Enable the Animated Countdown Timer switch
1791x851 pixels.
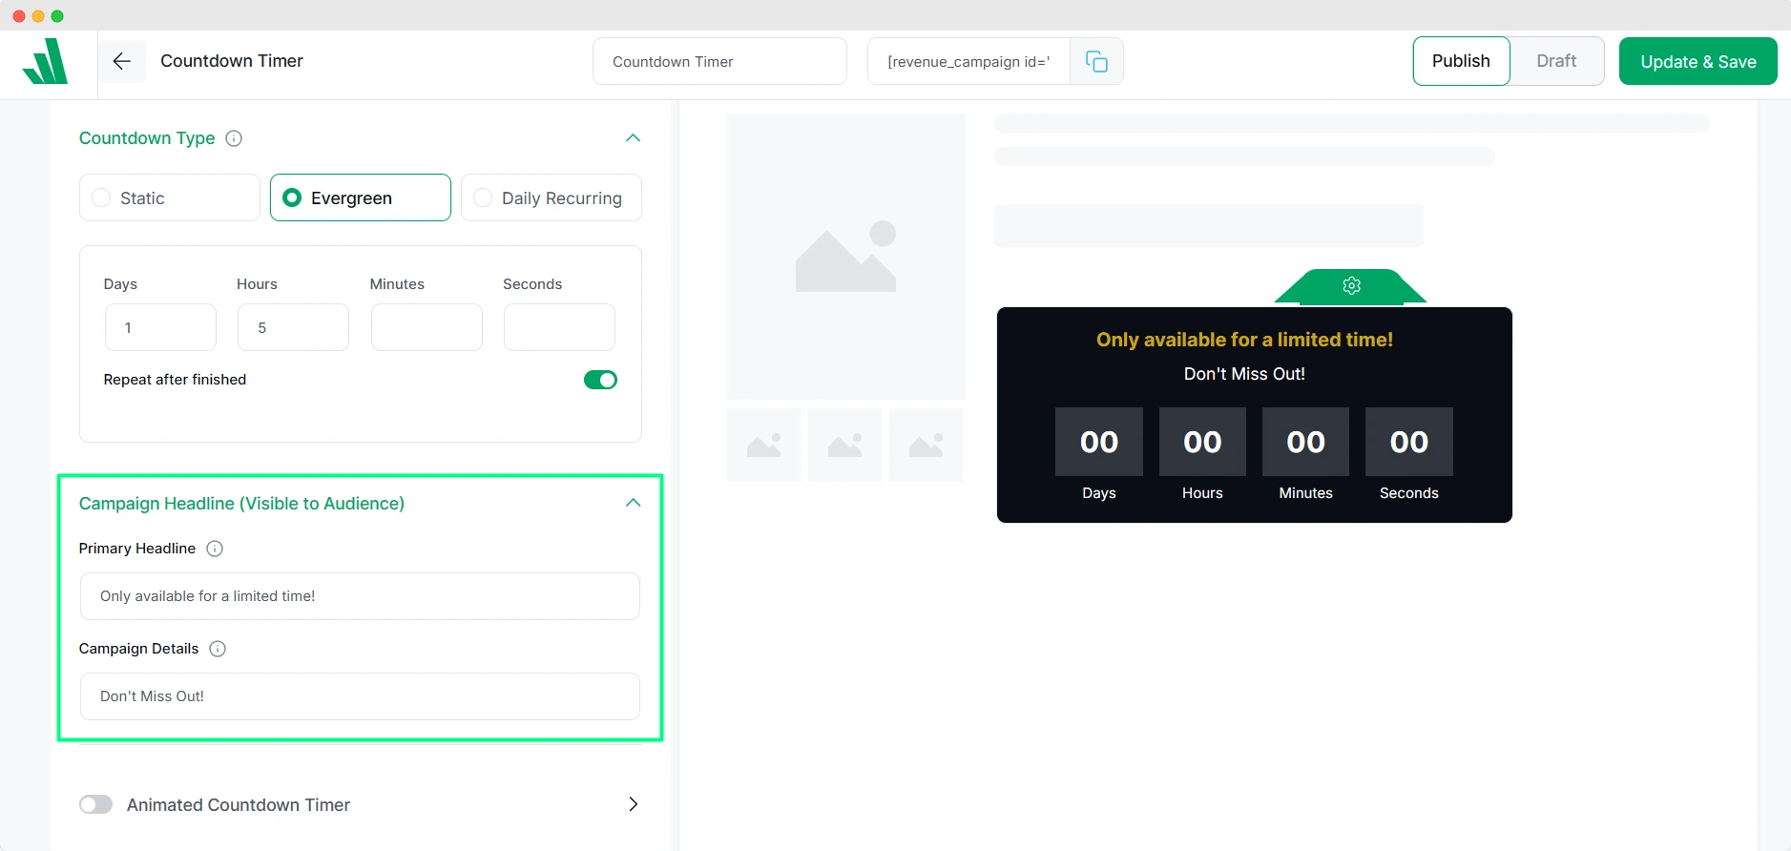(96, 804)
